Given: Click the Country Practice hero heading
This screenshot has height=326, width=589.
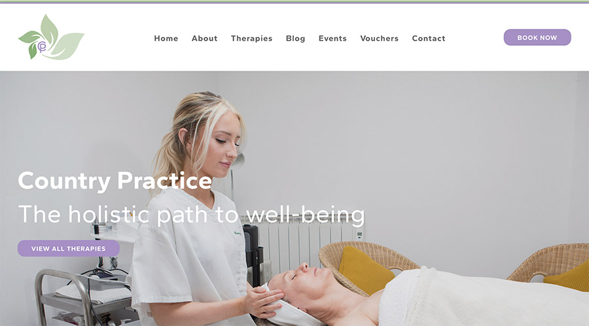Looking at the screenshot, I should (115, 181).
